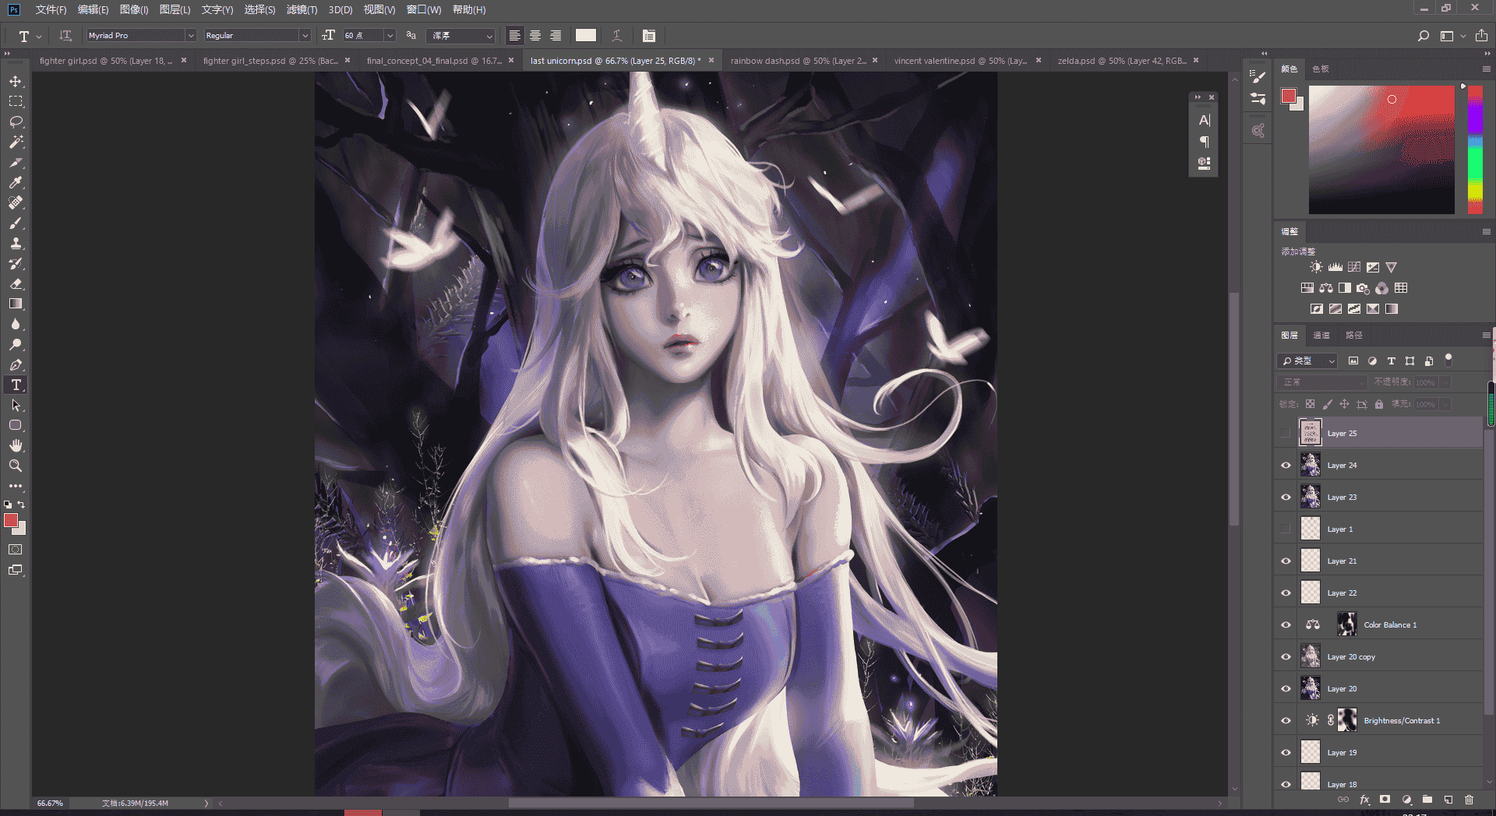Viewport: 1496px width, 816px height.
Task: Select the Rectangular Marquee tool
Action: (16, 102)
